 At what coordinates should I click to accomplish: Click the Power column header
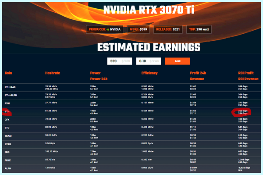coord(95,73)
